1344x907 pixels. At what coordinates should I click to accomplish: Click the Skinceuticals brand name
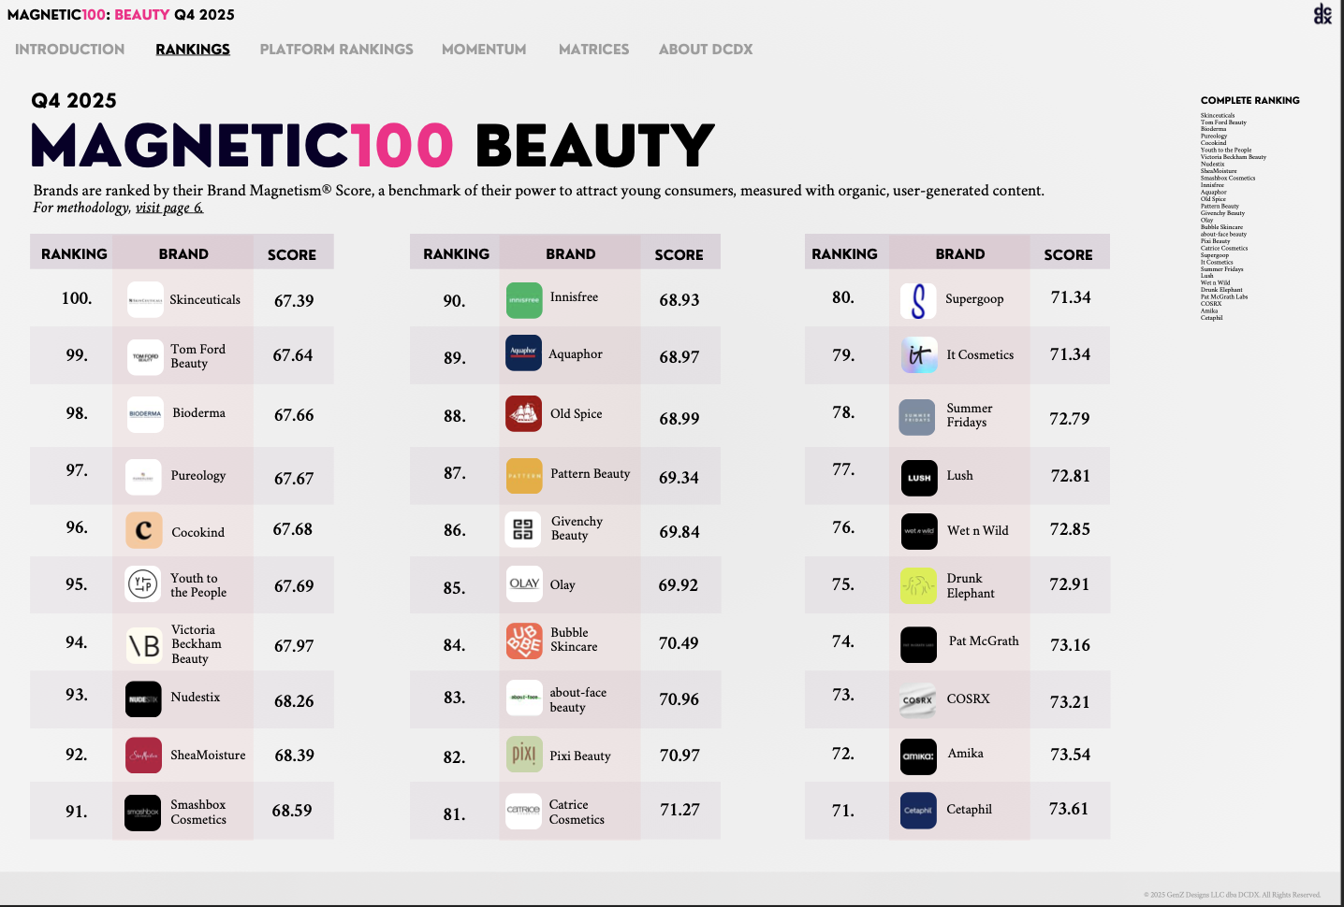205,300
